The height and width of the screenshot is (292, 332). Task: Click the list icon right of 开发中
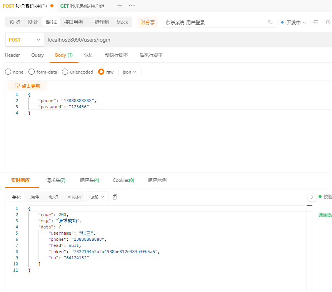pos(316,22)
